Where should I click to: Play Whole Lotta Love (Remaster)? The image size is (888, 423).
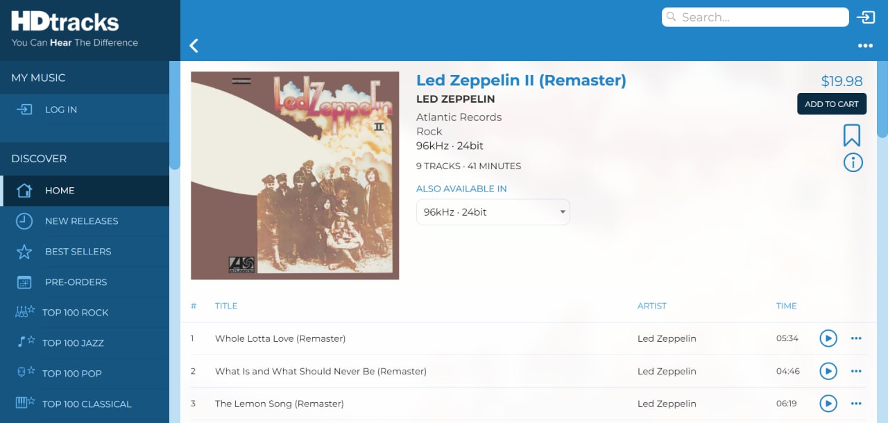coord(828,338)
